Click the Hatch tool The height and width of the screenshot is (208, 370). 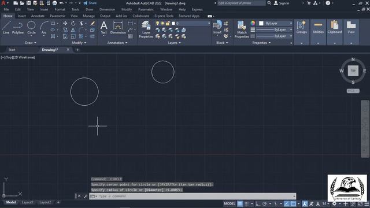[x=53, y=36]
